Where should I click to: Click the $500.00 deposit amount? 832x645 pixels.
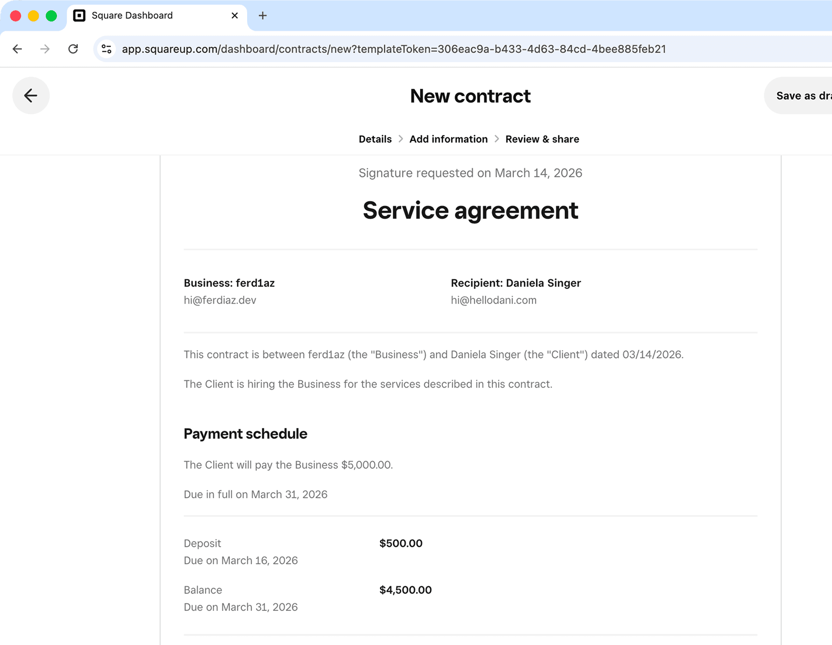400,543
